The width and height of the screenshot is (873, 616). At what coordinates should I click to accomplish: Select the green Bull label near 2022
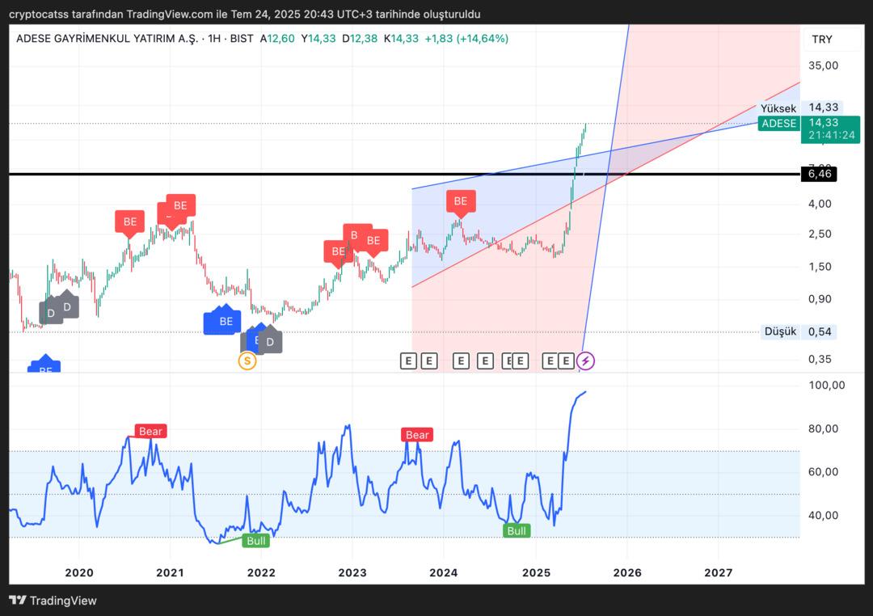click(x=255, y=540)
